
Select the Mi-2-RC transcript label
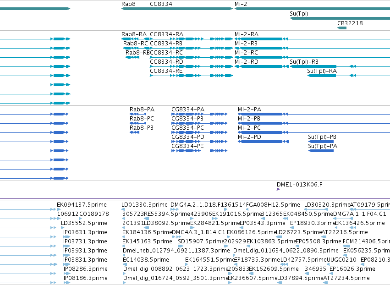coord(246,53)
